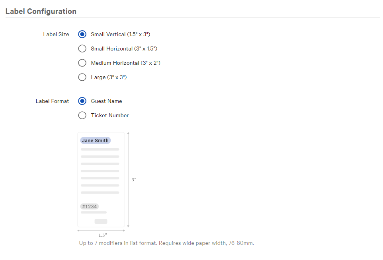Set label format to Guest Name
Screen dimensions: 383x260
tap(82, 101)
